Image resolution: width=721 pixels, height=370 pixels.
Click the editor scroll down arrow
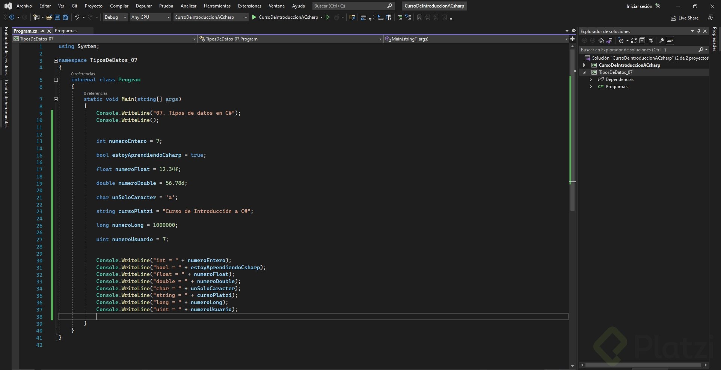pos(573,366)
